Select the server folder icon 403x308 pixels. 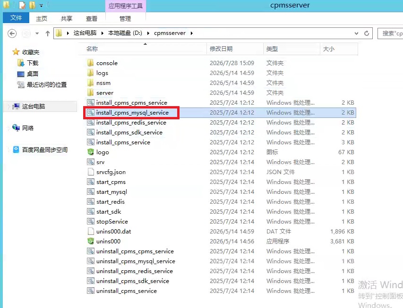pyautogui.click(x=90, y=92)
